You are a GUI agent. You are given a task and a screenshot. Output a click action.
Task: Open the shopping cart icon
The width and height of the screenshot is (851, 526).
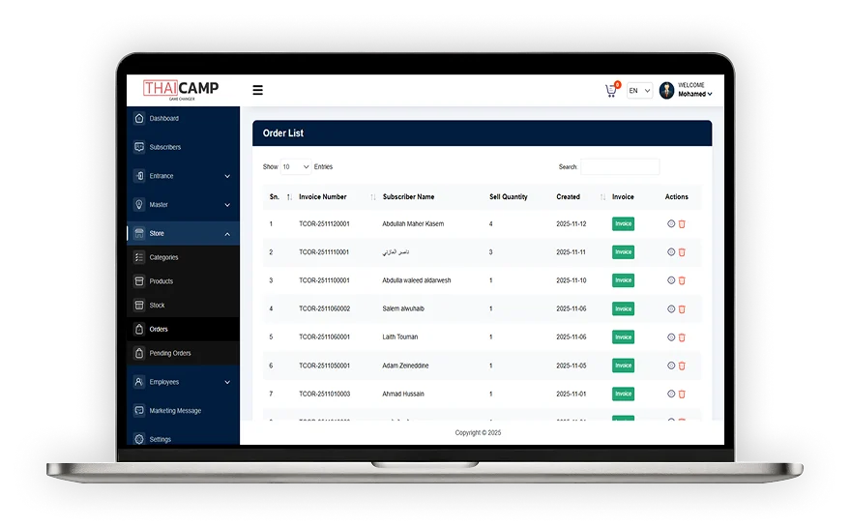click(610, 91)
